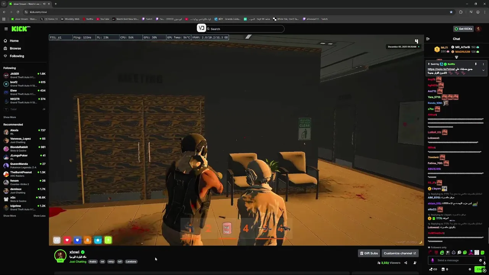Expand the pinned message chevron
This screenshot has width=489, height=275.
click(x=483, y=70)
